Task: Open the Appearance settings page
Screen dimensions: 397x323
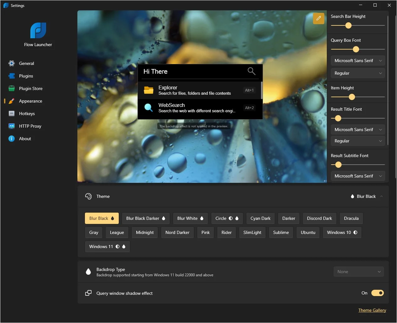Action: click(x=30, y=101)
